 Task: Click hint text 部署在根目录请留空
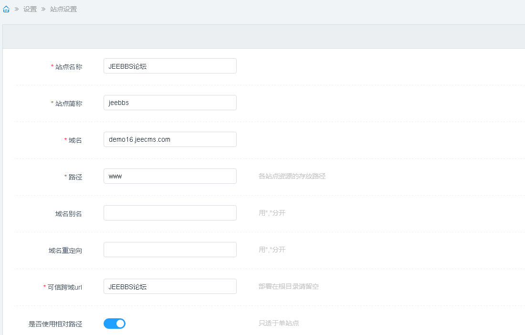click(x=289, y=286)
